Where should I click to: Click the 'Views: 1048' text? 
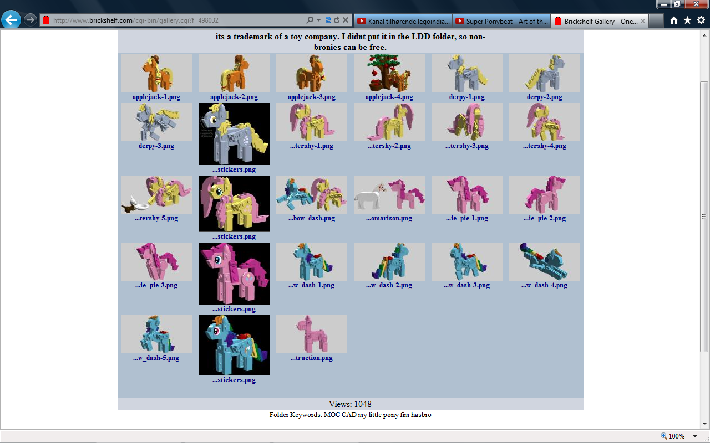point(350,404)
